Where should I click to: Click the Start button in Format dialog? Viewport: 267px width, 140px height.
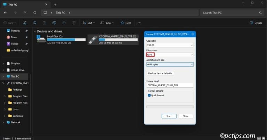click(x=169, y=116)
